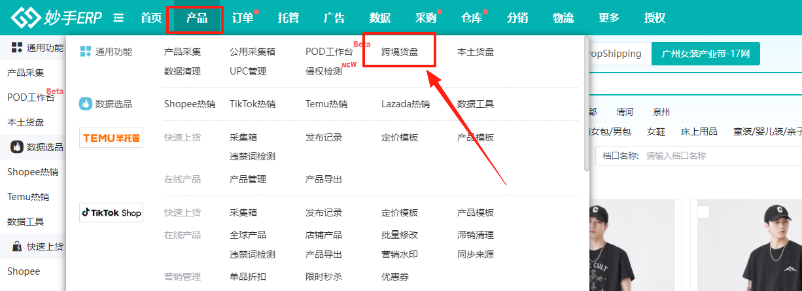Click the 数据选品 flame icon in sidebar
802x291 pixels.
(16, 147)
